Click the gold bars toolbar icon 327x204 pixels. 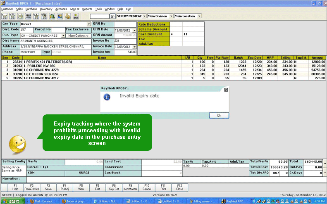[68, 16]
